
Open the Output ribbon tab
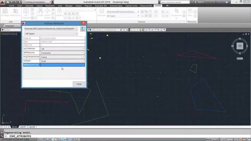(x=78, y=5)
